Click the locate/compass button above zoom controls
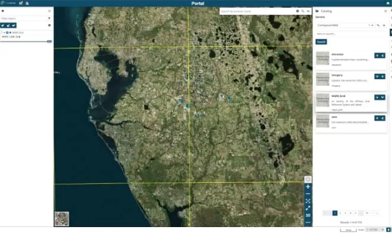Image resolution: width=392 pixels, height=233 pixels. coord(308,179)
